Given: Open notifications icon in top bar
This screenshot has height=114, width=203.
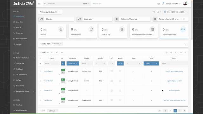Looking at the screenshot, I should (163, 3).
